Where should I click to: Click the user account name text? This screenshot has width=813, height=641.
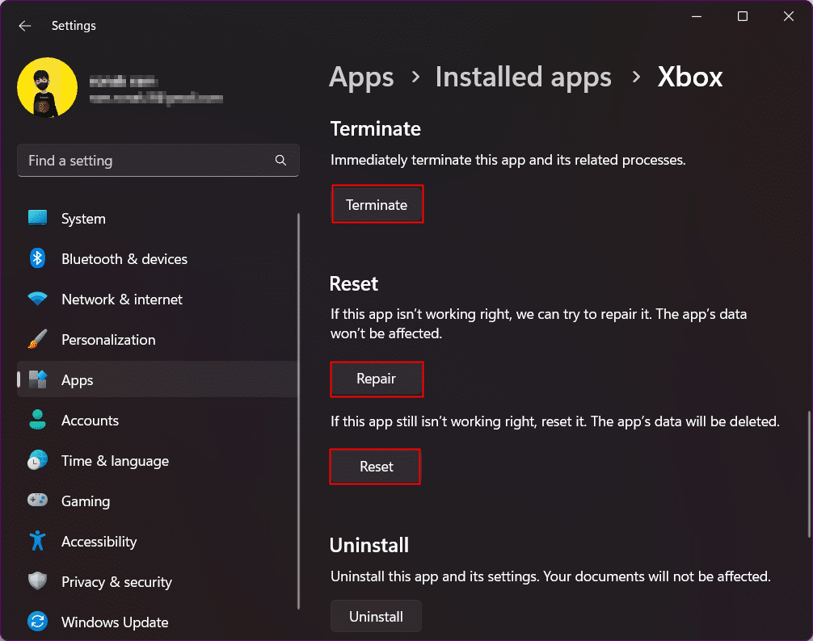coord(124,82)
